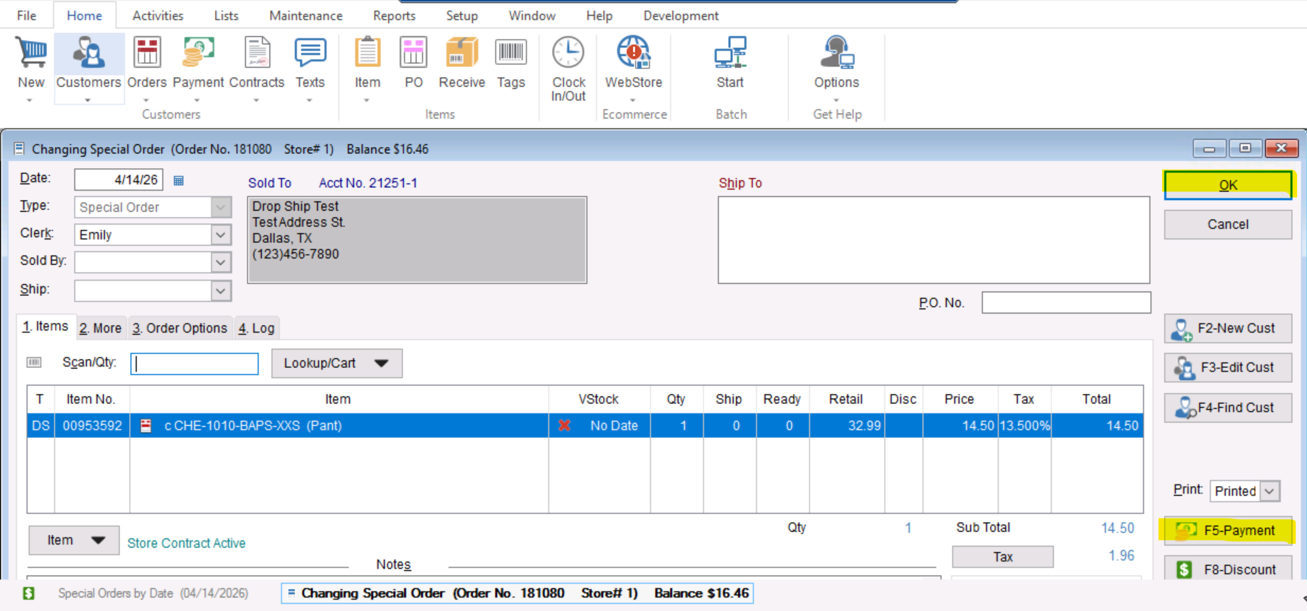Click into the Scan/Qty input field
The width and height of the screenshot is (1307, 611).
click(194, 363)
